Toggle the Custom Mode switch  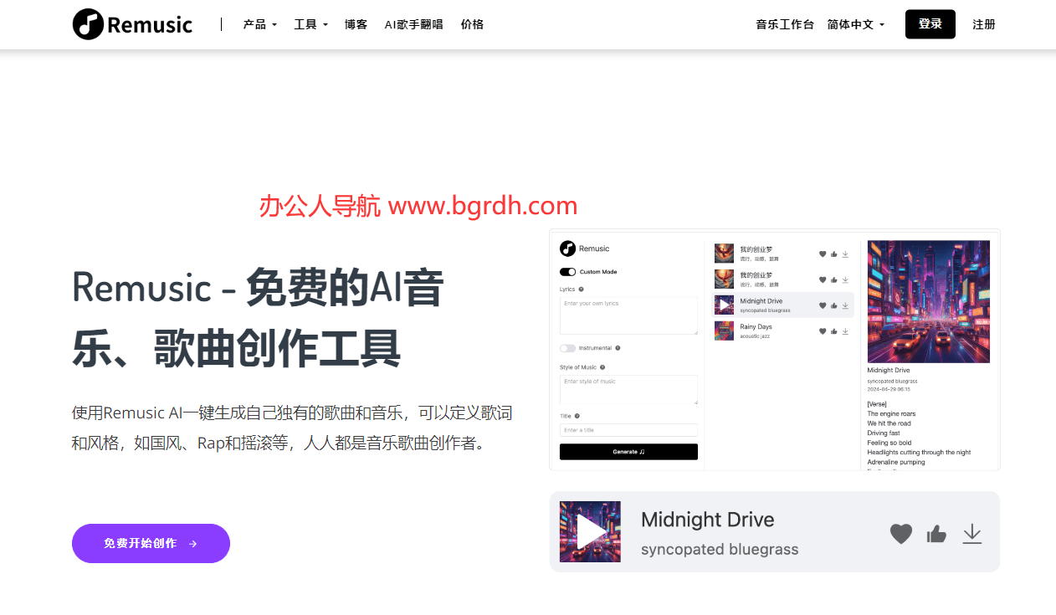(567, 272)
